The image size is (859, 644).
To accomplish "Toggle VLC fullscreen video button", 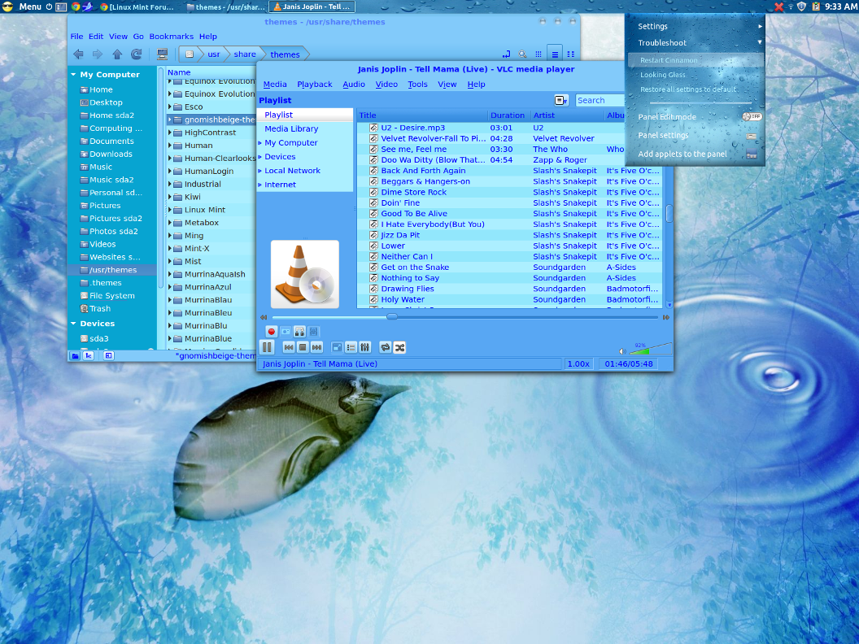I will [337, 347].
